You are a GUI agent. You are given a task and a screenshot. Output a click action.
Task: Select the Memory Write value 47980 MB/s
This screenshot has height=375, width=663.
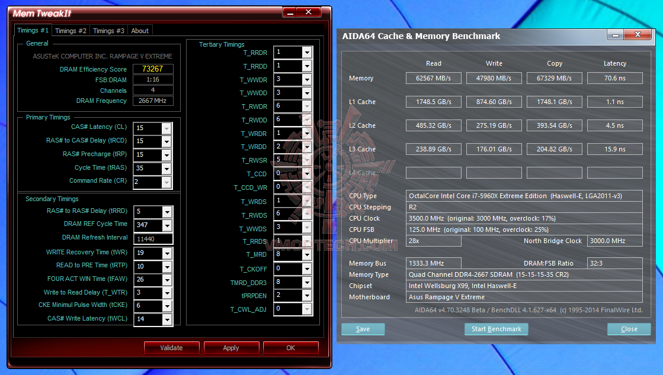(494, 78)
